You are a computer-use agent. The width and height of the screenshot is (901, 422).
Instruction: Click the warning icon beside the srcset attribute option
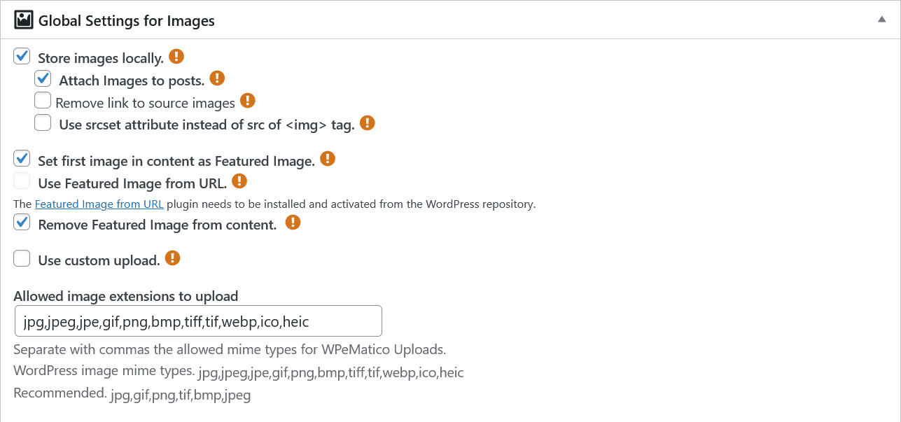pos(368,123)
